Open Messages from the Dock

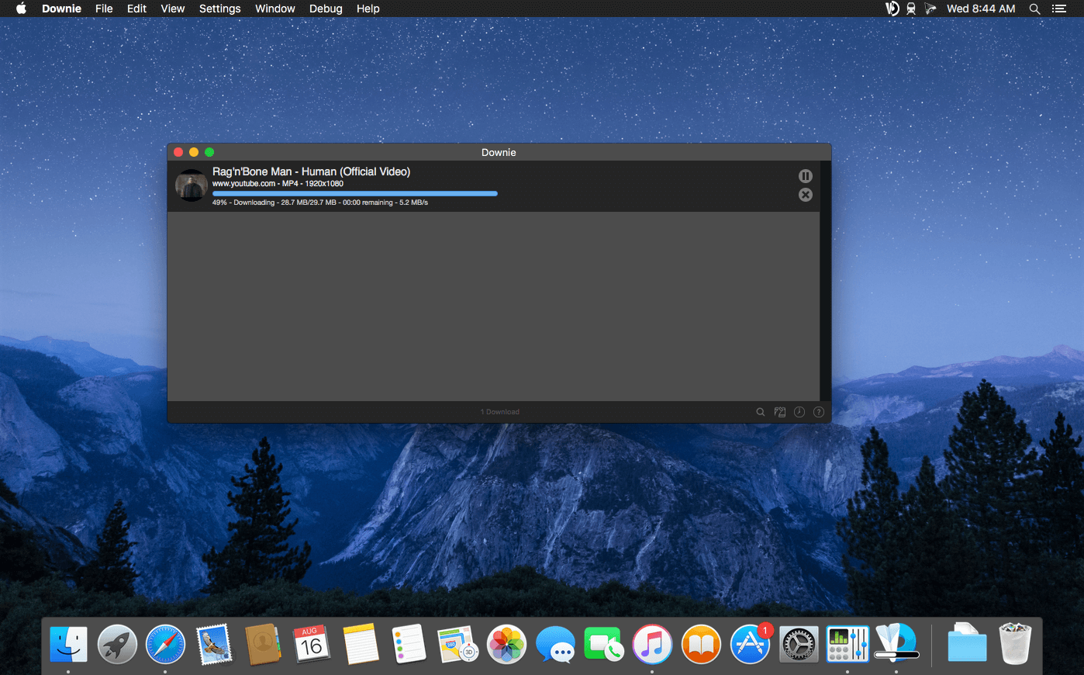(555, 644)
